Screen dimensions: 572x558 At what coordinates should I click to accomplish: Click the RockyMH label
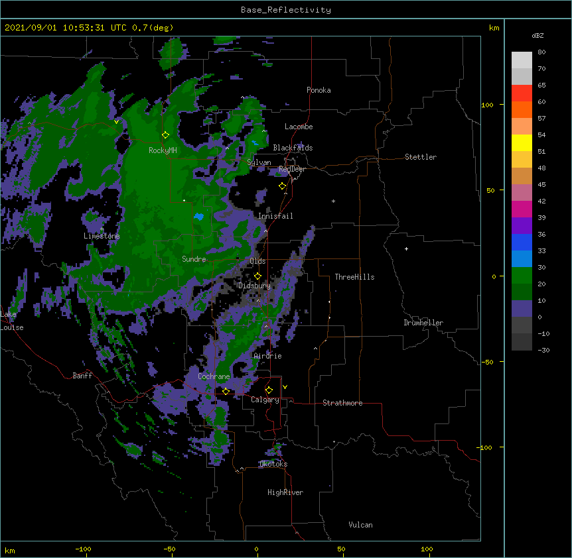pyautogui.click(x=163, y=150)
